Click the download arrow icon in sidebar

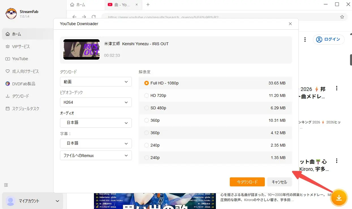(x=8, y=96)
